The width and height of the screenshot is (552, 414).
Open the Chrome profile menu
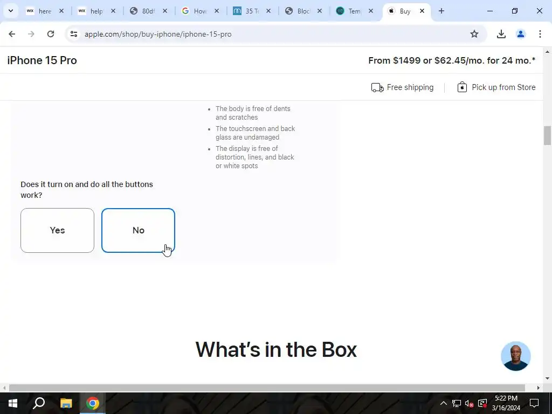[x=520, y=34]
